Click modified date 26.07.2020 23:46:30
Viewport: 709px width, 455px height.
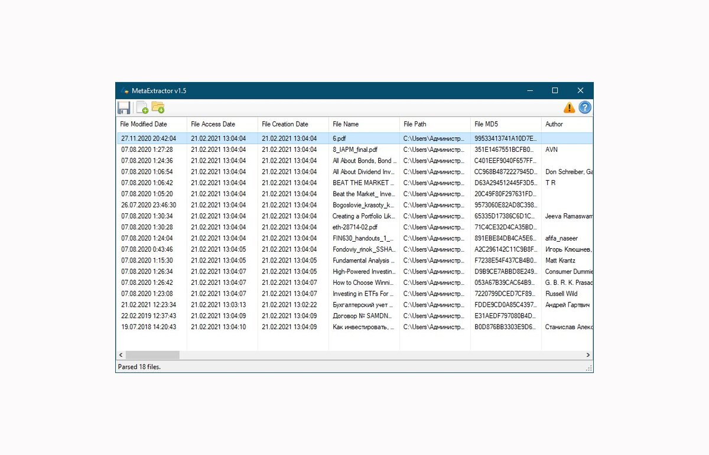[x=148, y=205]
